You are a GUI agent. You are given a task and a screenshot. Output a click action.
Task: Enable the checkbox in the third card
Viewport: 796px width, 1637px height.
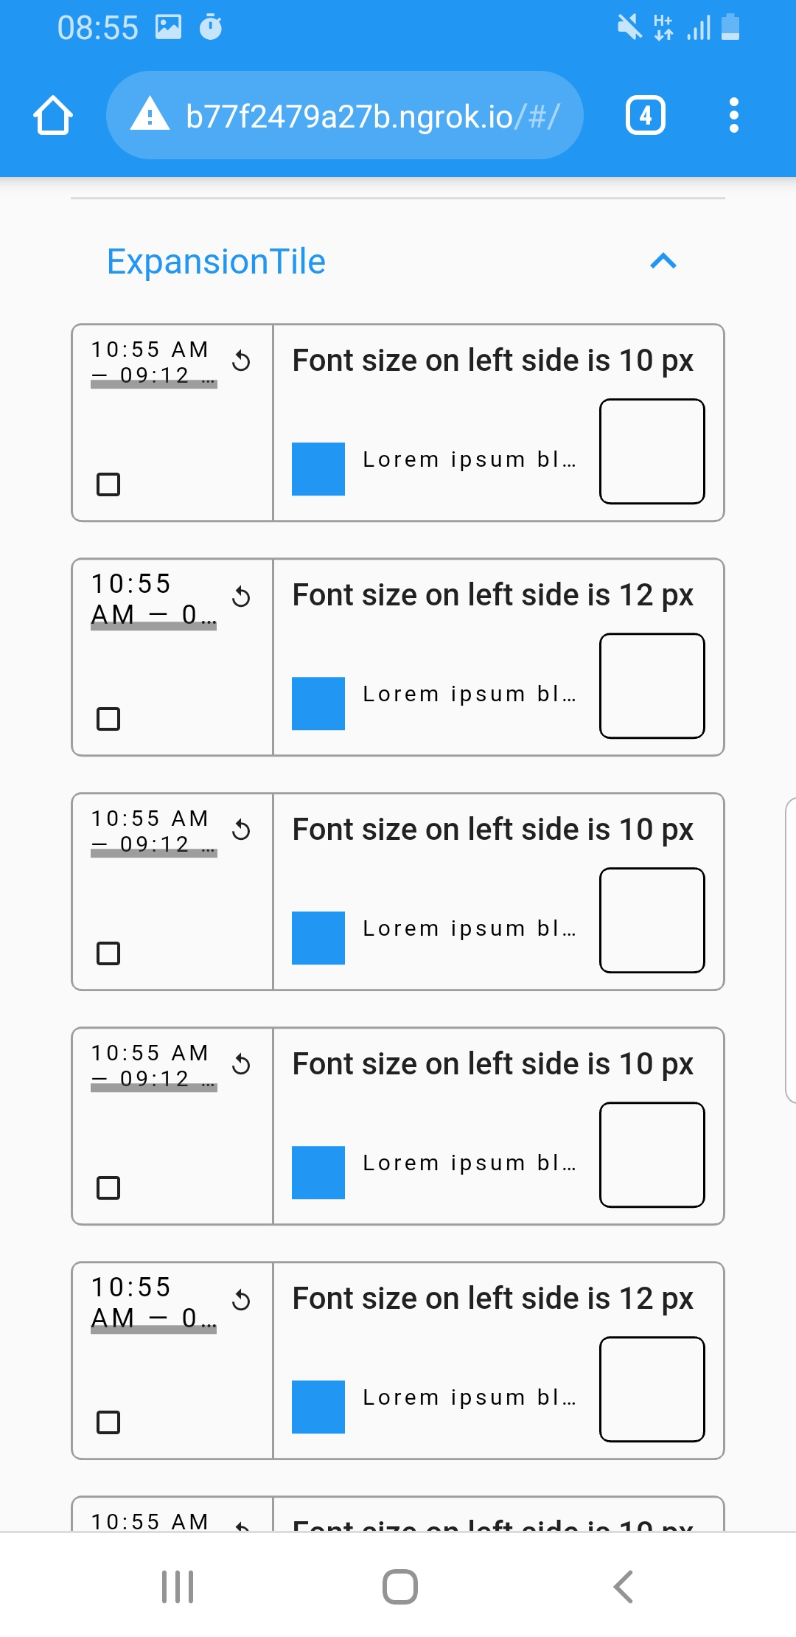(x=108, y=953)
